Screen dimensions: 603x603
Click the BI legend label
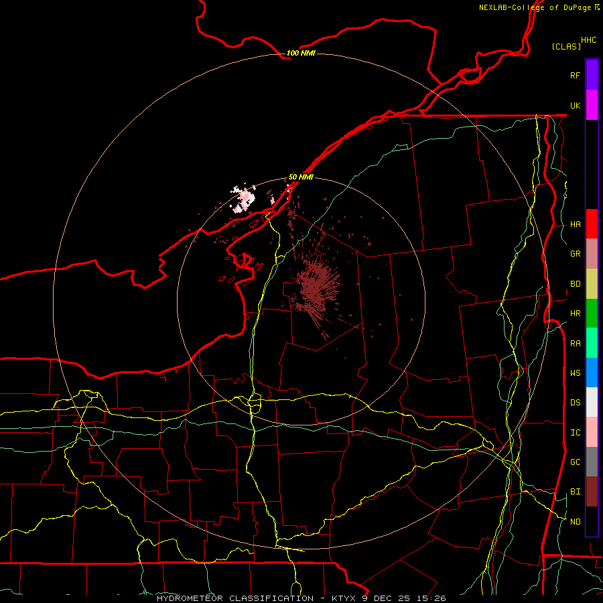click(x=575, y=492)
